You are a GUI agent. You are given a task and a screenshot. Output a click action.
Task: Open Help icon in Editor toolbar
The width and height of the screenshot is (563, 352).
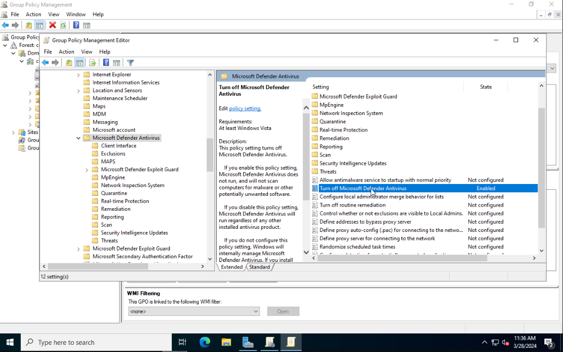pyautogui.click(x=106, y=63)
